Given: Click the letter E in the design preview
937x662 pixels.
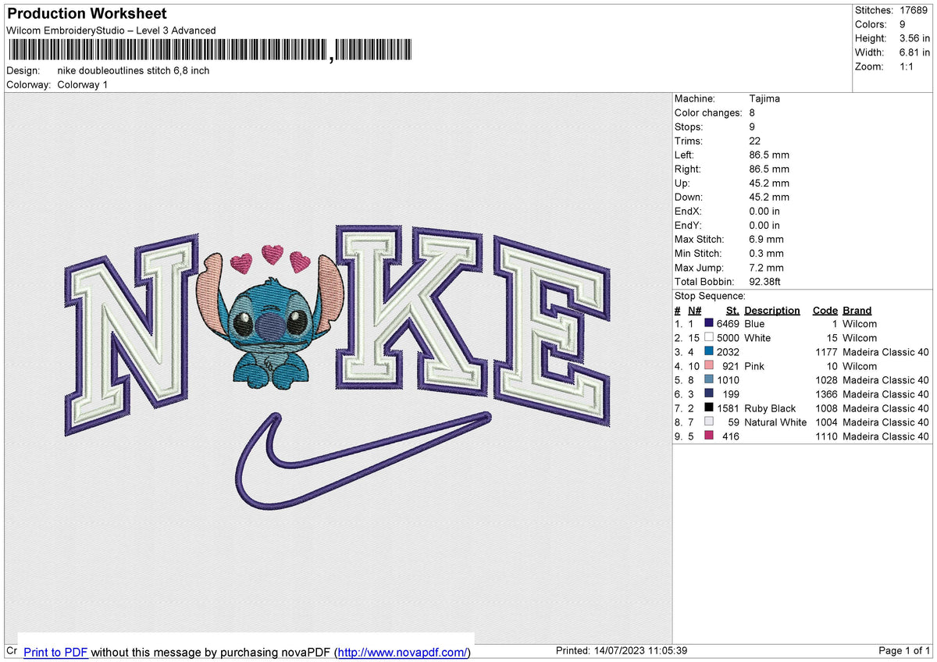Looking at the screenshot, I should tap(551, 333).
